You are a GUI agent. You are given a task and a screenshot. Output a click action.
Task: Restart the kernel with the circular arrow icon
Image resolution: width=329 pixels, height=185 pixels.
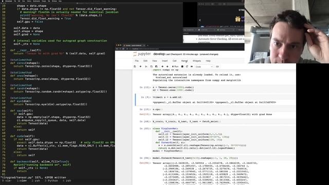pos(187,66)
